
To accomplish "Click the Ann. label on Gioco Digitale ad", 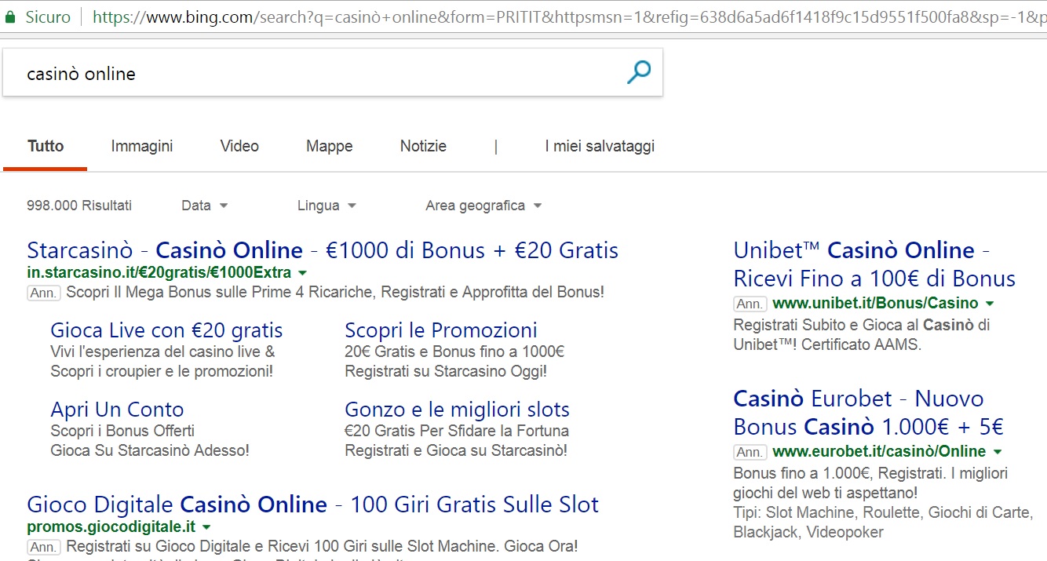I will coord(44,546).
